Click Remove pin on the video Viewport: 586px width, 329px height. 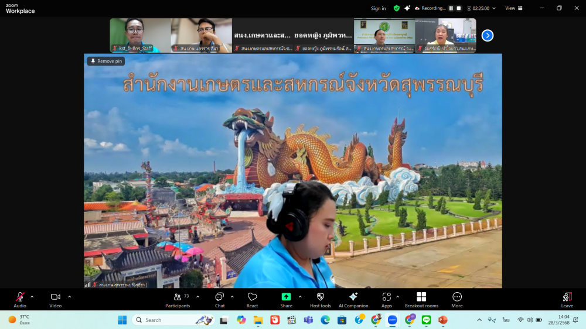tap(106, 61)
